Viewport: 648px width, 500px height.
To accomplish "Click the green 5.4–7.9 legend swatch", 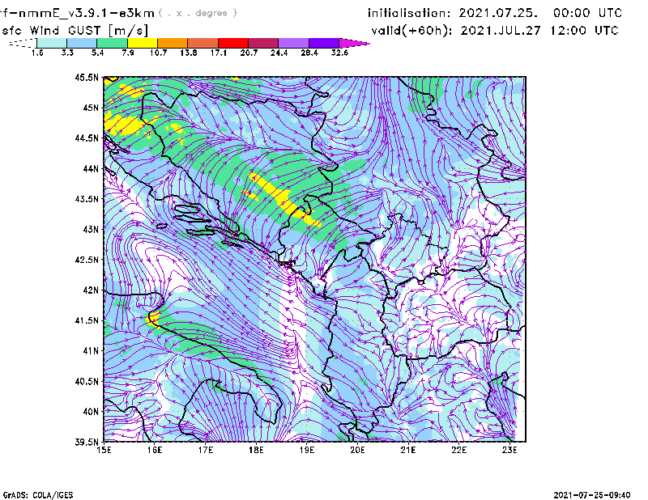I will pos(113,43).
